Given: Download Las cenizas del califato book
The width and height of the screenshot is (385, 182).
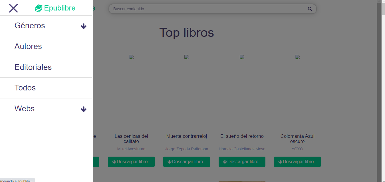Looking at the screenshot, I should tap(131, 162).
